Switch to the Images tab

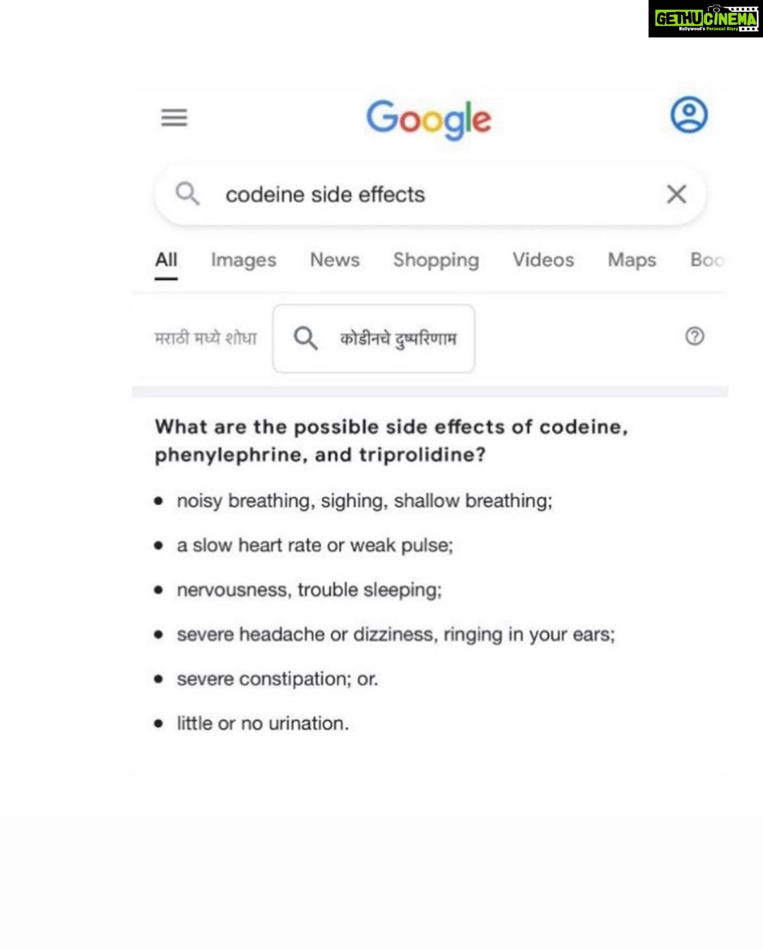click(244, 260)
